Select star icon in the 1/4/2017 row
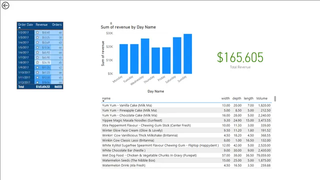Viewport: 320px width, 180px height. point(37,42)
